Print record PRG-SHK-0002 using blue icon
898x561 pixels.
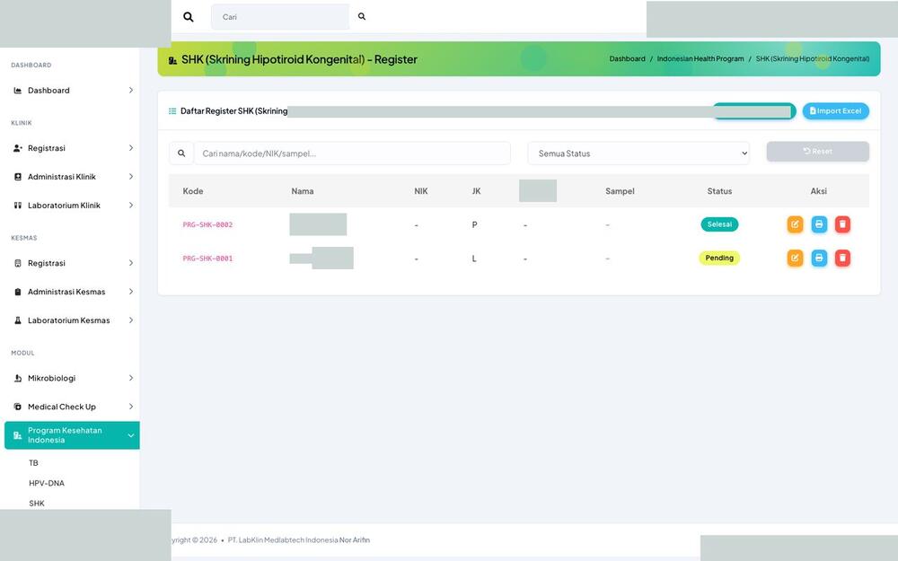[x=819, y=224]
